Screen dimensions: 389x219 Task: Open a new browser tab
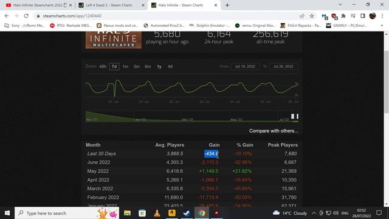point(227,5)
